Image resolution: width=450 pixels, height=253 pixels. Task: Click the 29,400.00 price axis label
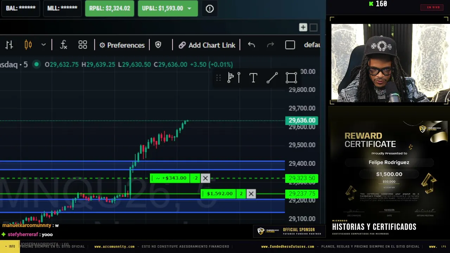(302, 163)
